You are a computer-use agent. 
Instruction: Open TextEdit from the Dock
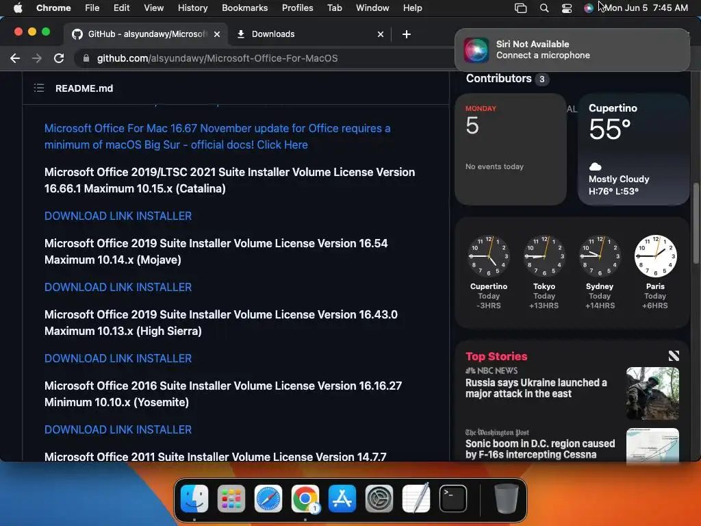pos(416,499)
